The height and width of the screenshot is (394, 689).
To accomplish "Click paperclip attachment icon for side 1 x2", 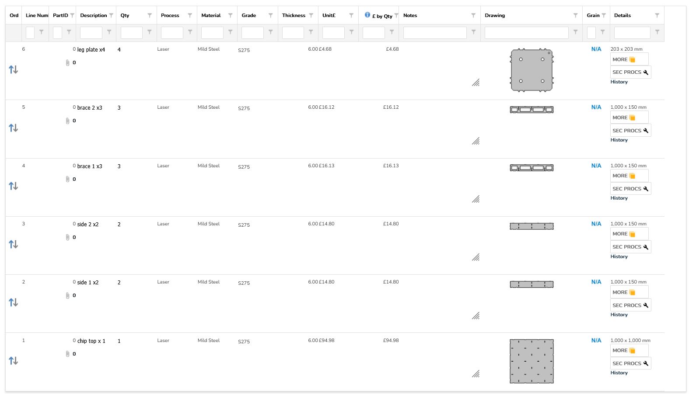I will (67, 296).
